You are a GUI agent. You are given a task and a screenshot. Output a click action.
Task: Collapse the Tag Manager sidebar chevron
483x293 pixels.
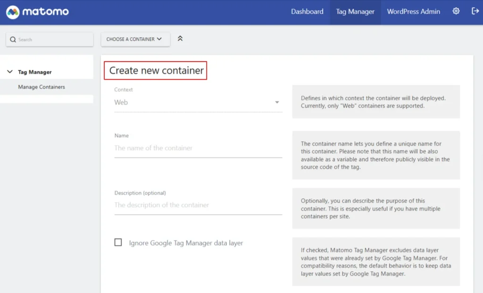click(x=10, y=72)
